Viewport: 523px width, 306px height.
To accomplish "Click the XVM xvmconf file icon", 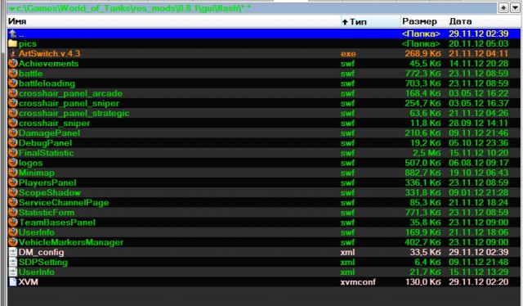I will pos(13,281).
